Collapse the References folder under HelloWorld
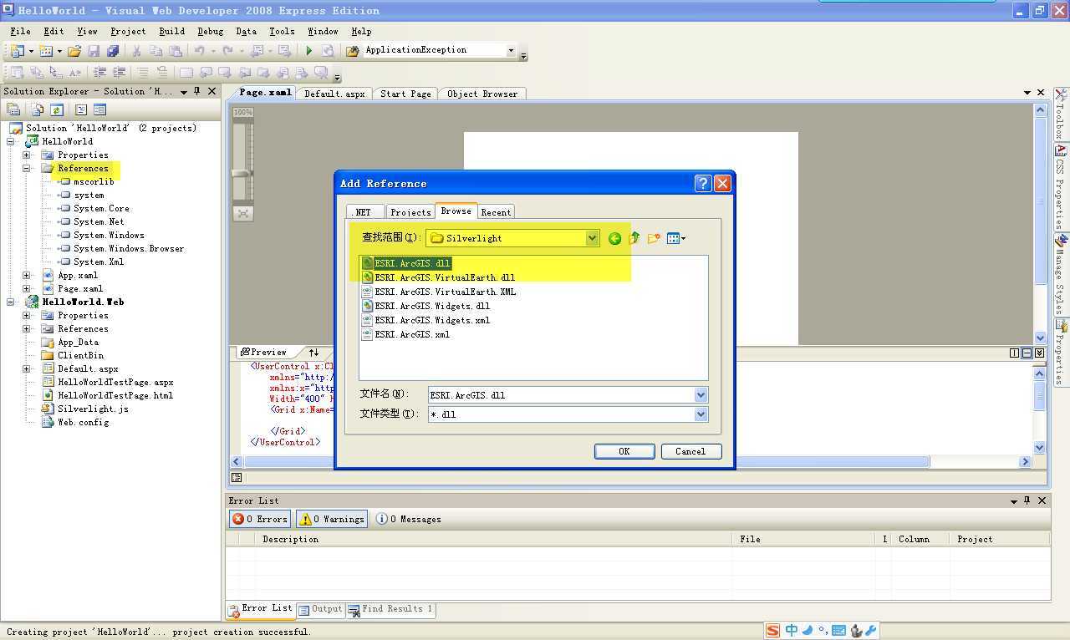Viewport: 1070px width, 640px height. [x=27, y=168]
